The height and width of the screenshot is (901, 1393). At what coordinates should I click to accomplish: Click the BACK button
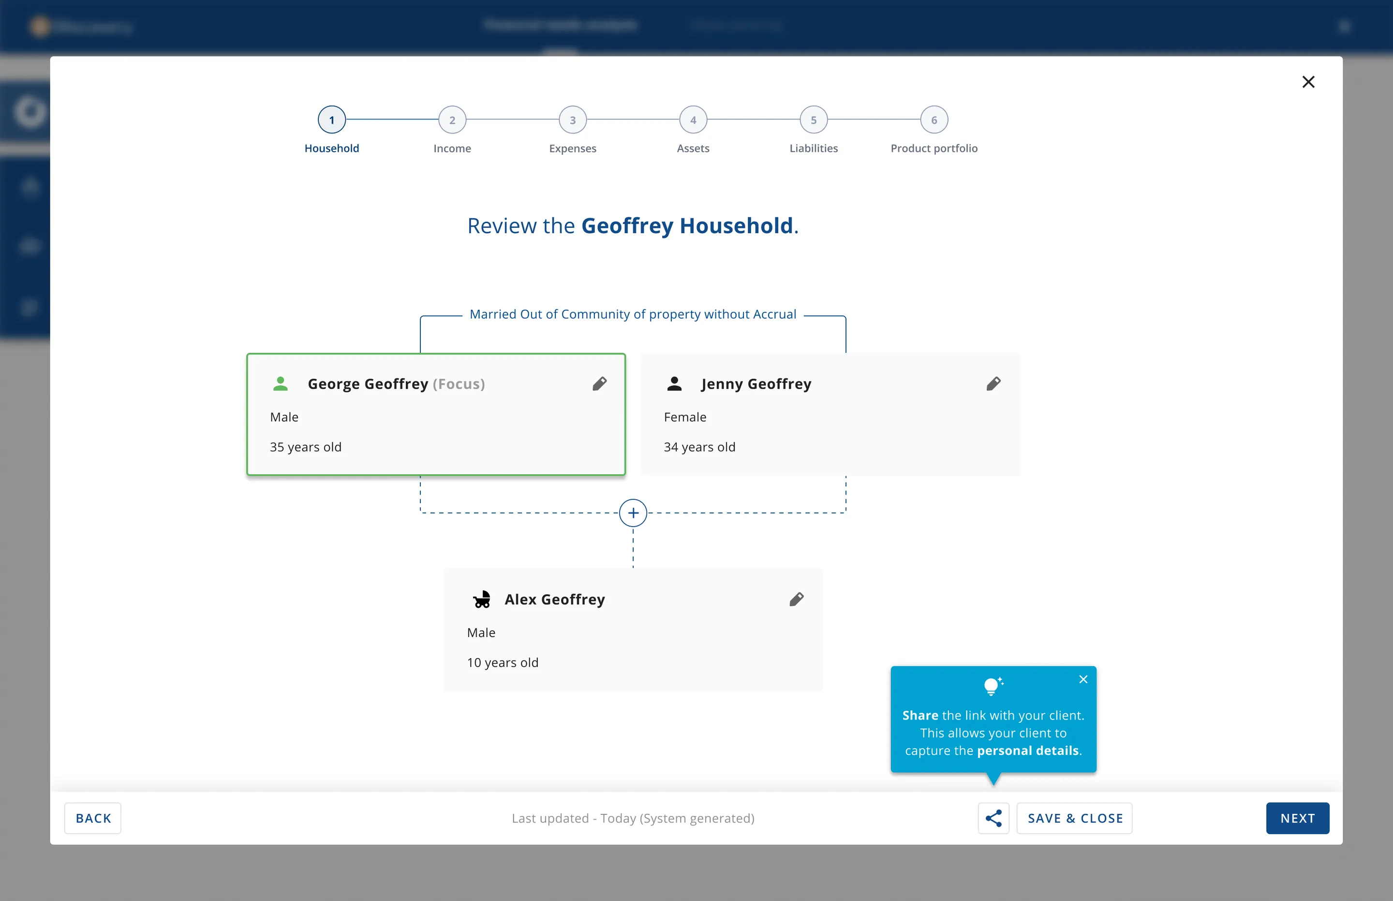point(93,818)
